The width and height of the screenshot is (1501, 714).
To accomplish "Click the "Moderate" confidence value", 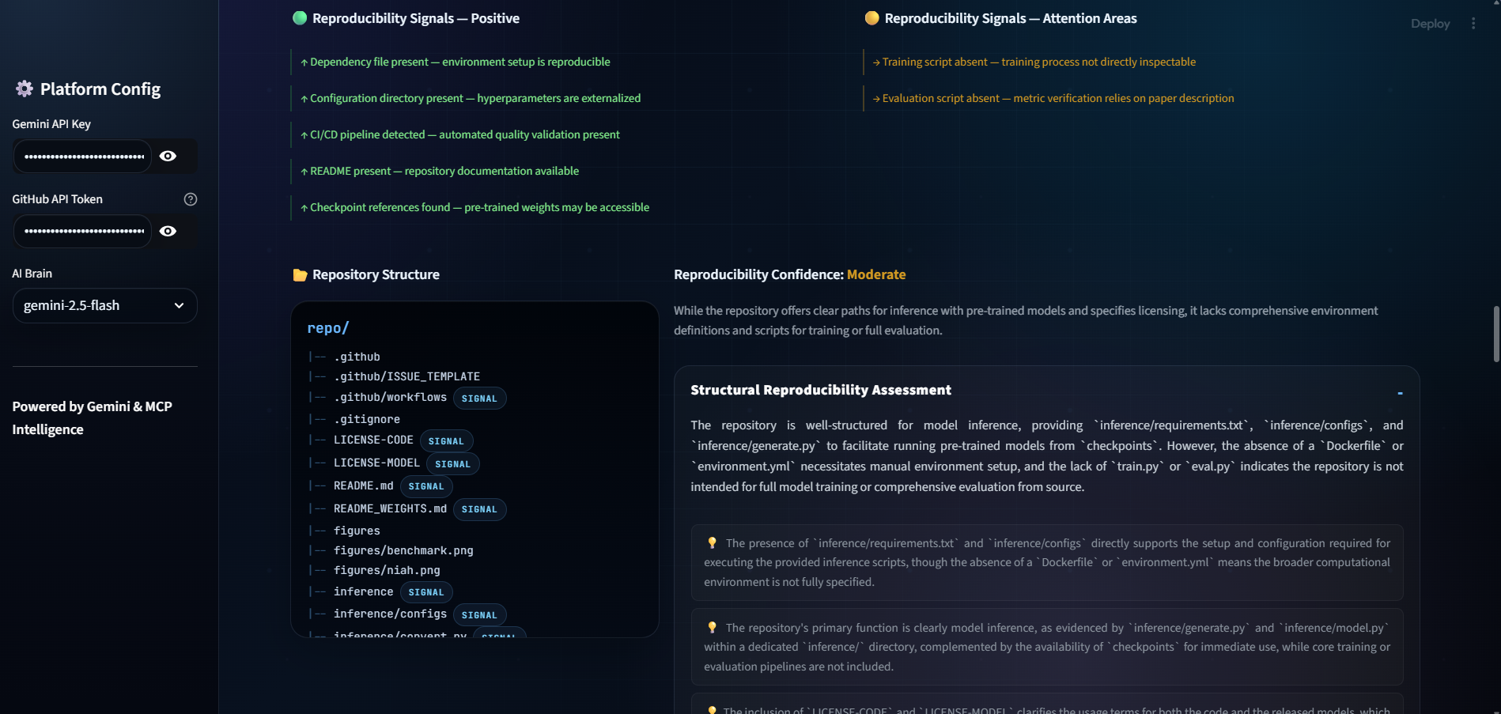I will (x=876, y=274).
